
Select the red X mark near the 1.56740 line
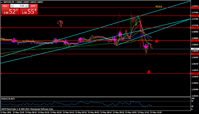(x=157, y=41)
